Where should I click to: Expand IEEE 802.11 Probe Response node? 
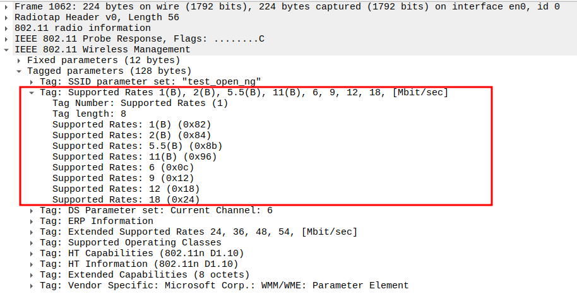pyautogui.click(x=7, y=39)
